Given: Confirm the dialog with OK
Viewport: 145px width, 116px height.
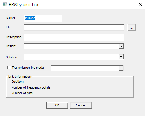Looking at the screenshot, I should (57, 105).
